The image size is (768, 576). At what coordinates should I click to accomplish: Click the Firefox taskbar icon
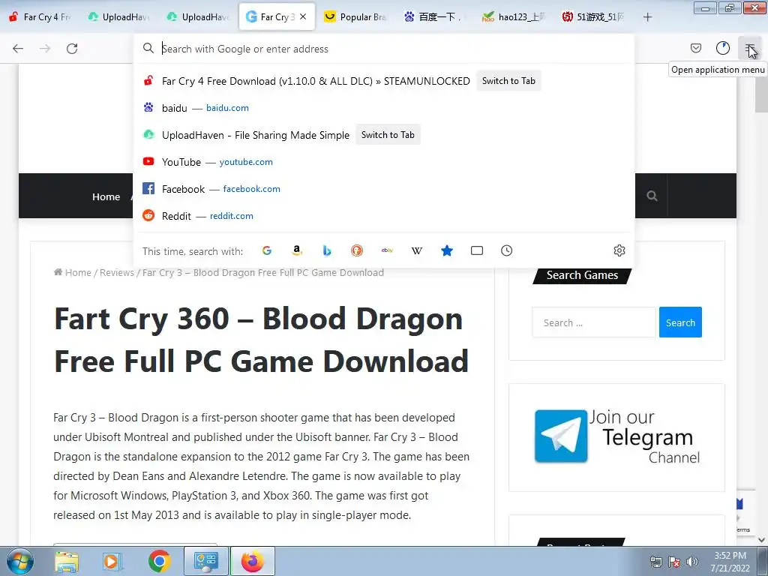(x=252, y=561)
